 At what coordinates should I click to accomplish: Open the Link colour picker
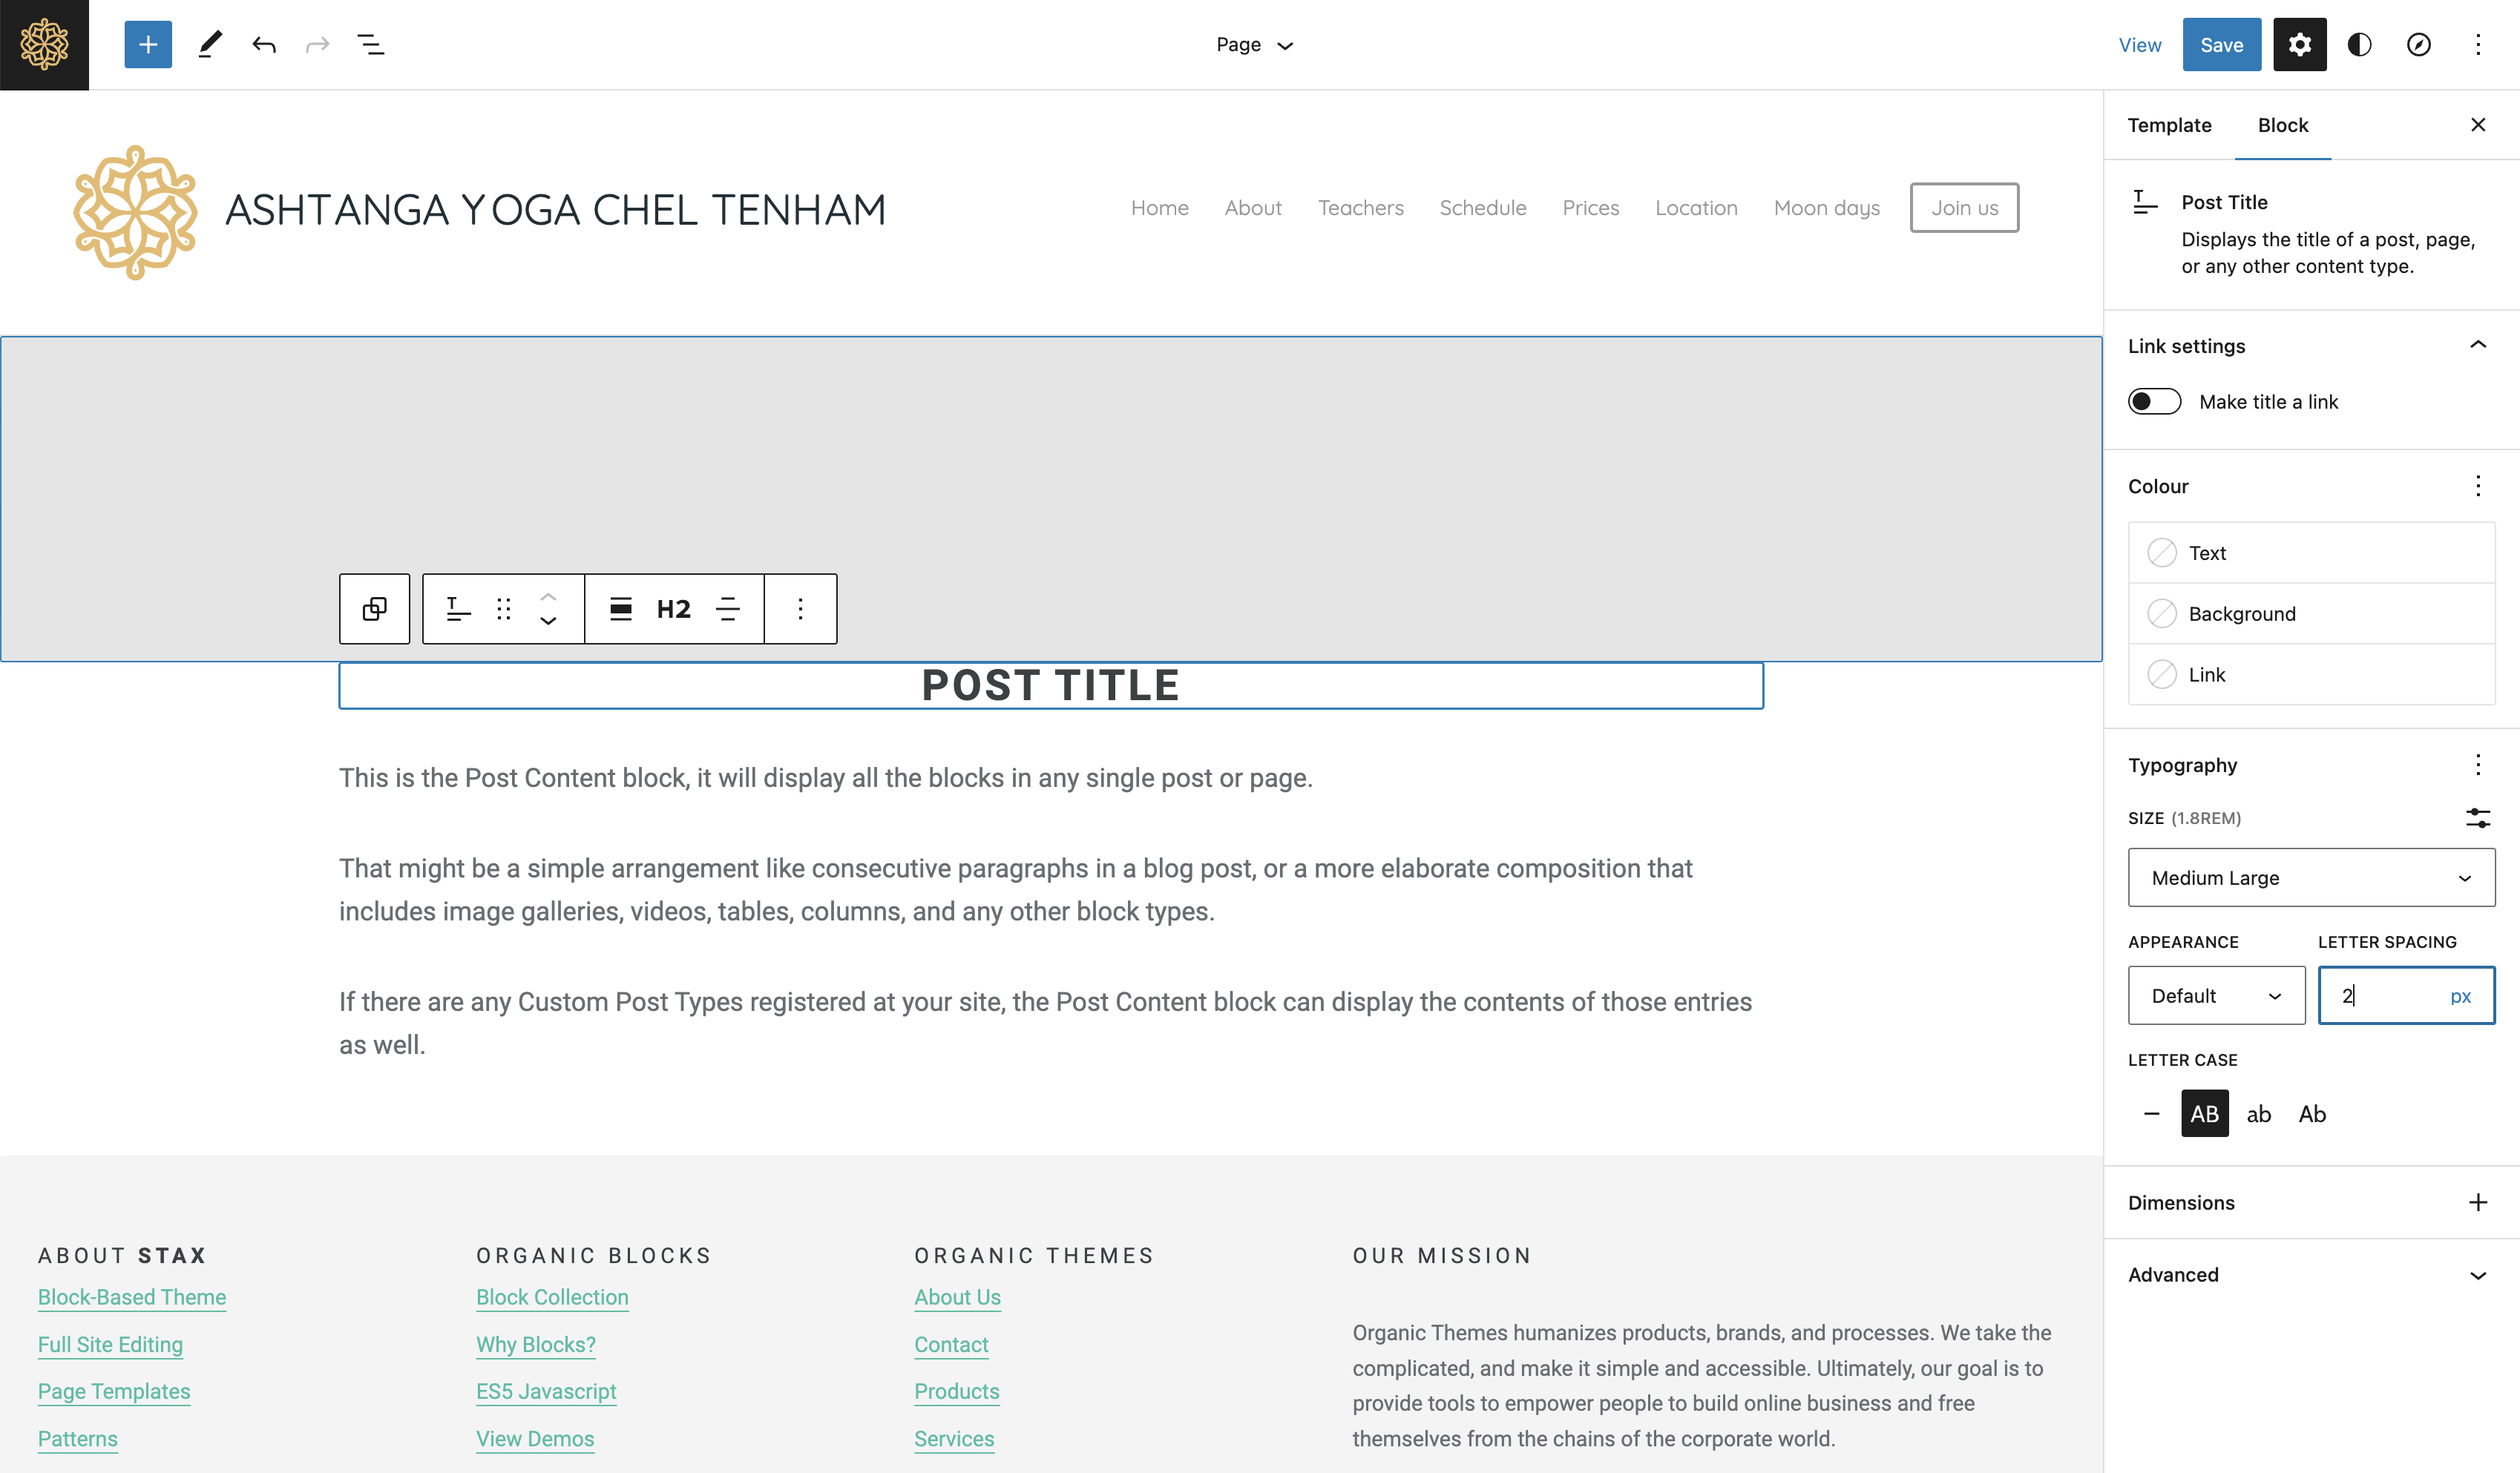2311,674
